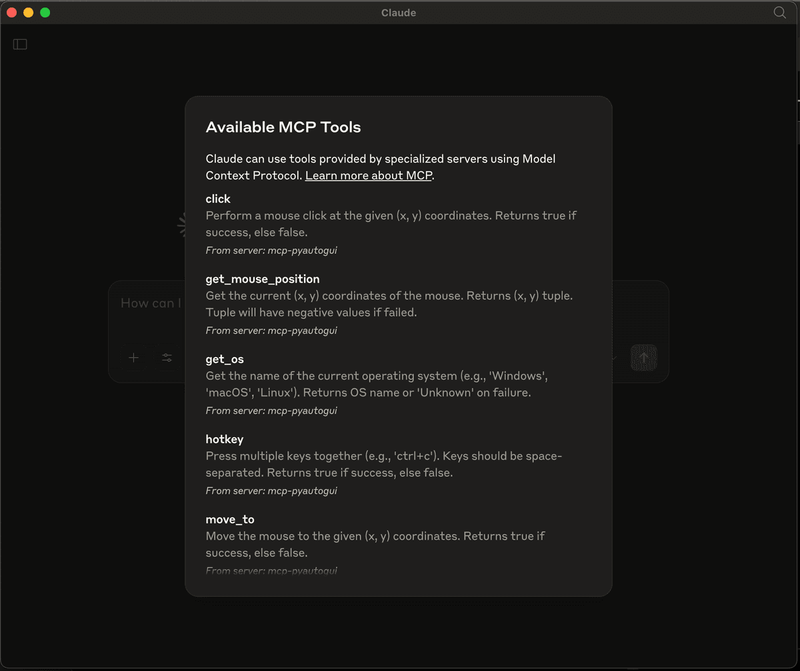Viewport: 800px width, 671px height.
Task: Click the send arrow button
Action: click(x=644, y=358)
